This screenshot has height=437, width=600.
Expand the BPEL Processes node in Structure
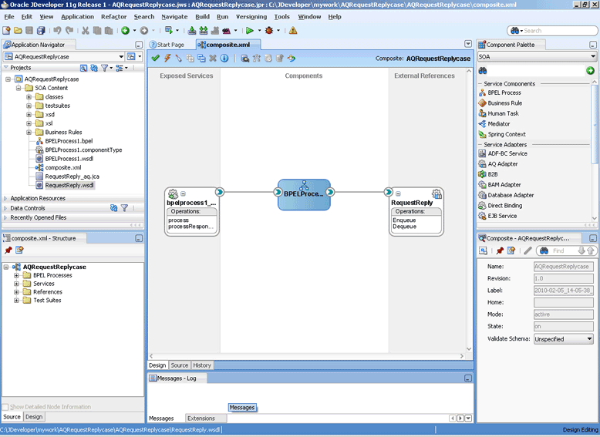tap(16, 275)
